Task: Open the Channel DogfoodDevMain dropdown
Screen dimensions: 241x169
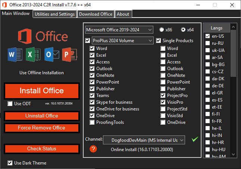Action: pyautogui.click(x=144, y=140)
